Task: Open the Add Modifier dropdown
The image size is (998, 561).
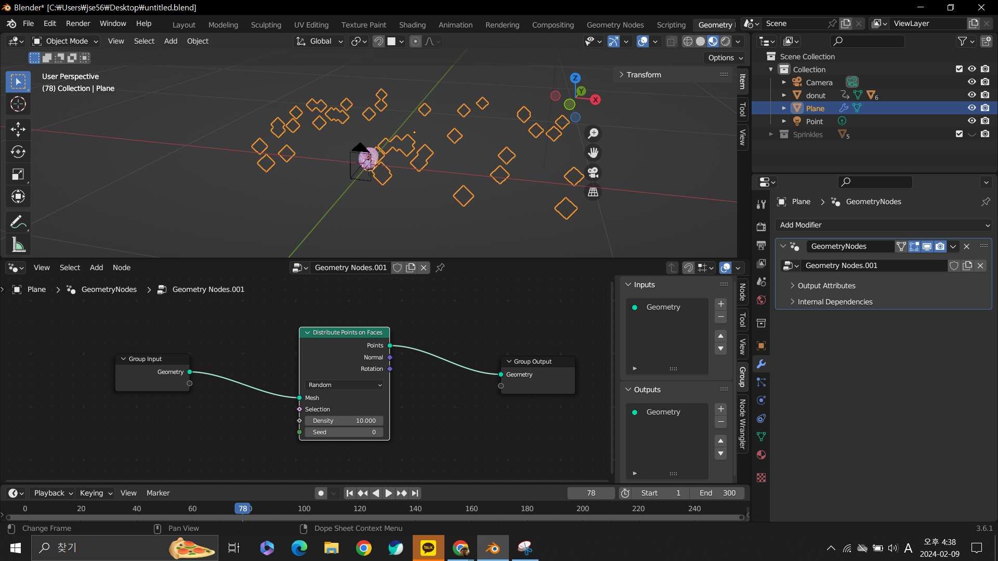Action: [884, 225]
